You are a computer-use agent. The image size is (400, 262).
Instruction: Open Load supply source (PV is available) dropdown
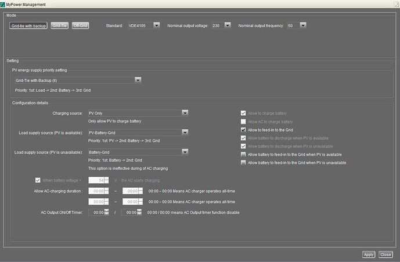(x=185, y=133)
